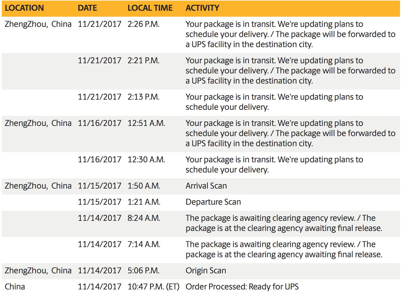
Task: Click the 2:13 P.M. in-transit activity text
Action: (274, 102)
